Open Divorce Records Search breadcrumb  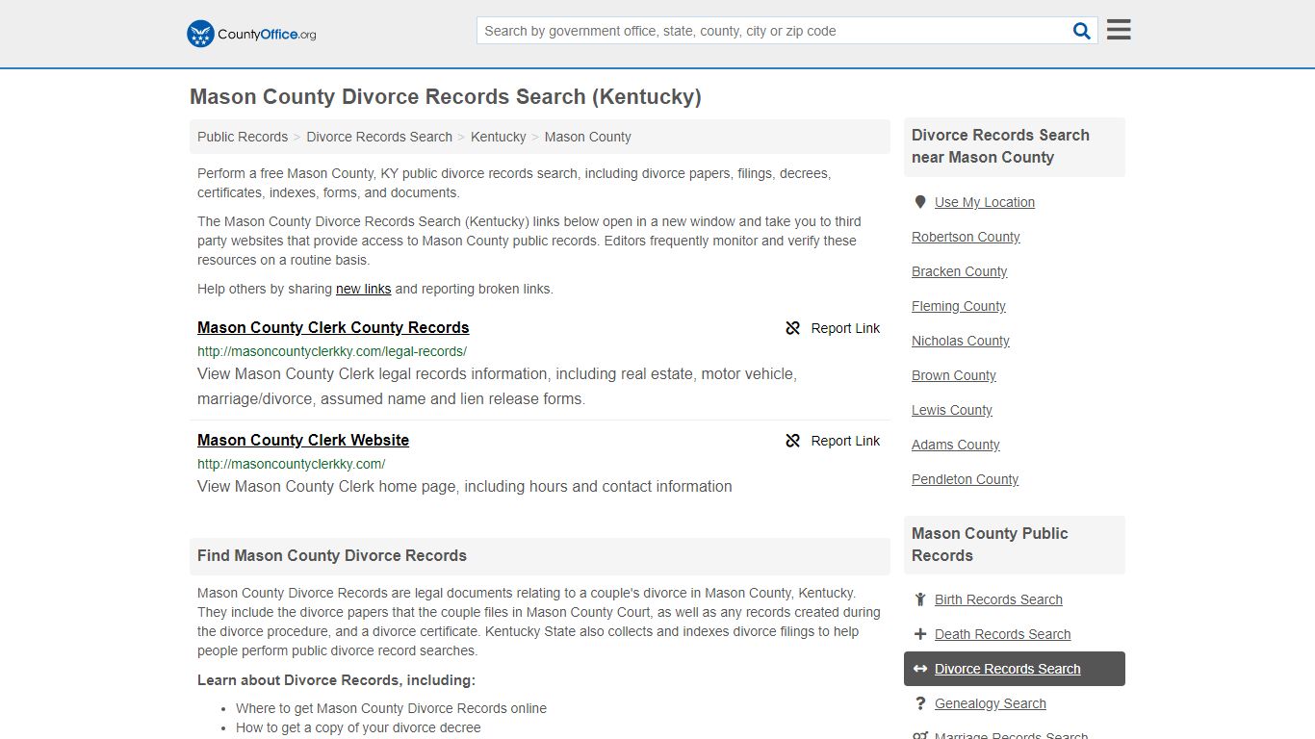point(379,137)
